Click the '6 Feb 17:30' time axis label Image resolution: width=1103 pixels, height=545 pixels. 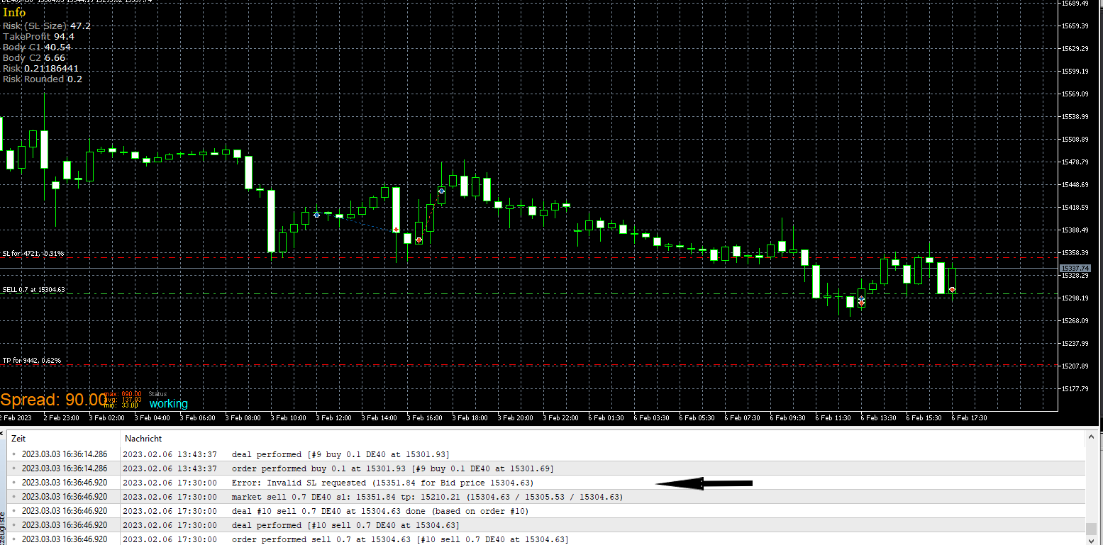(969, 418)
